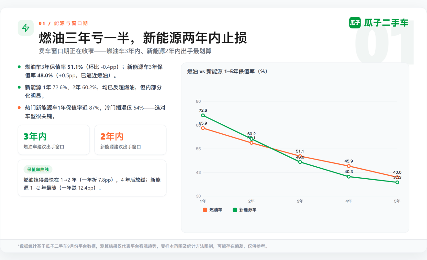Screen dimensions: 427x260
Task: Click the green 48.0 data point marker
Action: [x=300, y=162]
